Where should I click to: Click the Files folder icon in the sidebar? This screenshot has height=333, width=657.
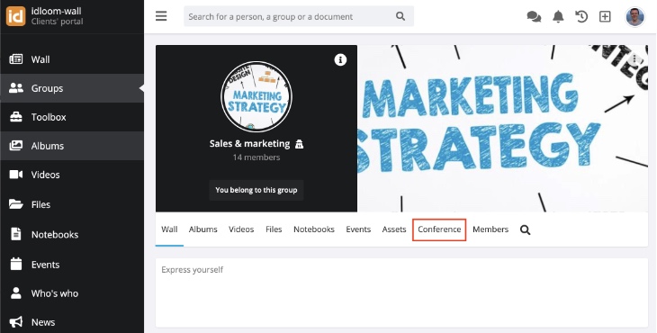click(x=16, y=204)
